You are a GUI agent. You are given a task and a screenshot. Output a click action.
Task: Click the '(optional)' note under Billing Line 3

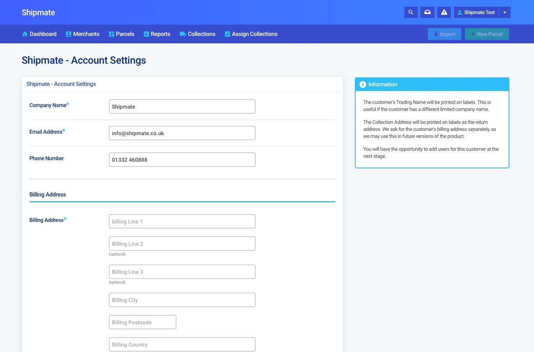tap(117, 282)
